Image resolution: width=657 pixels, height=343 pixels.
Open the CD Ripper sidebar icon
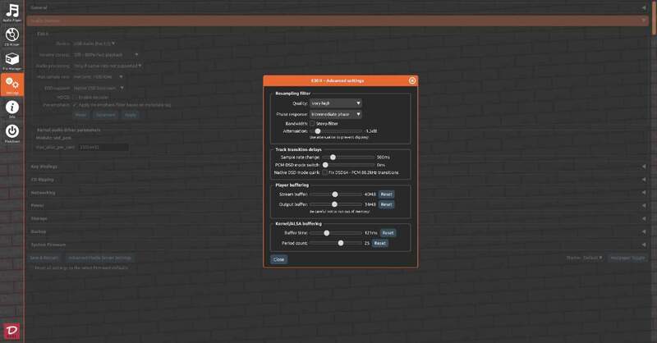pos(12,36)
